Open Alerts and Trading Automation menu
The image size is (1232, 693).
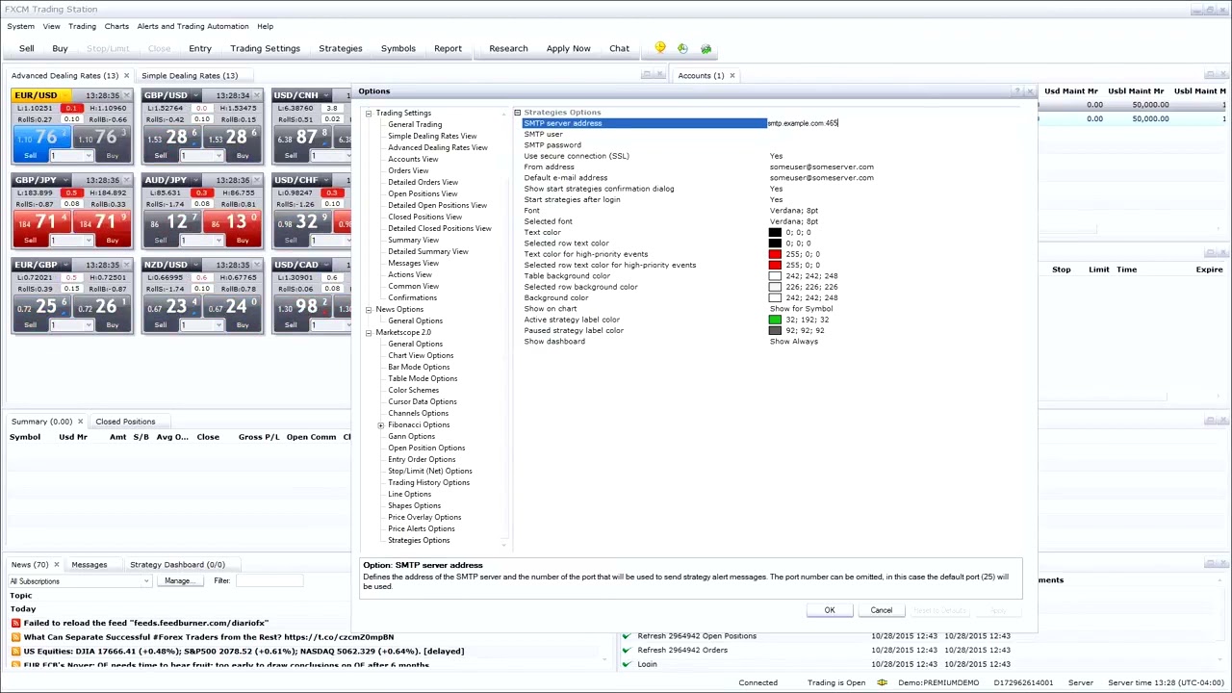[x=192, y=26]
